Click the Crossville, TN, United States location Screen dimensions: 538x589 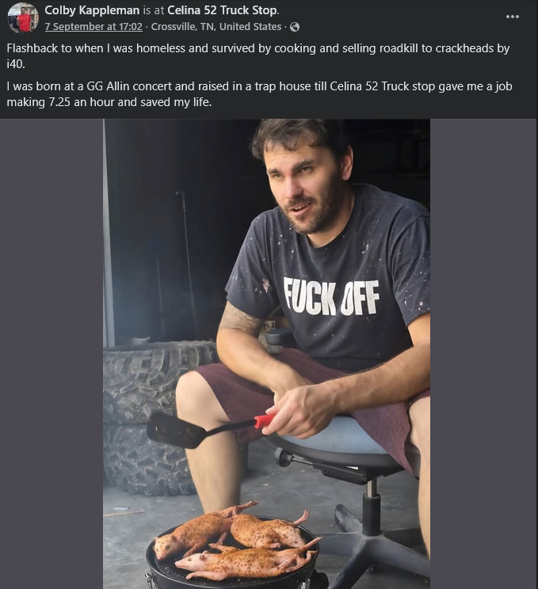216,27
